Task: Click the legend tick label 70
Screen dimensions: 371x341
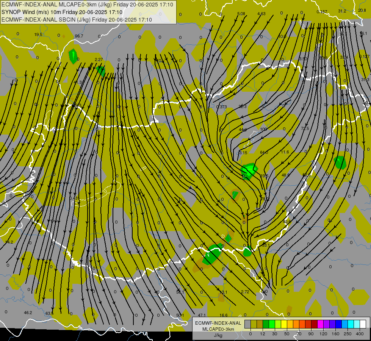Action: [299, 334]
